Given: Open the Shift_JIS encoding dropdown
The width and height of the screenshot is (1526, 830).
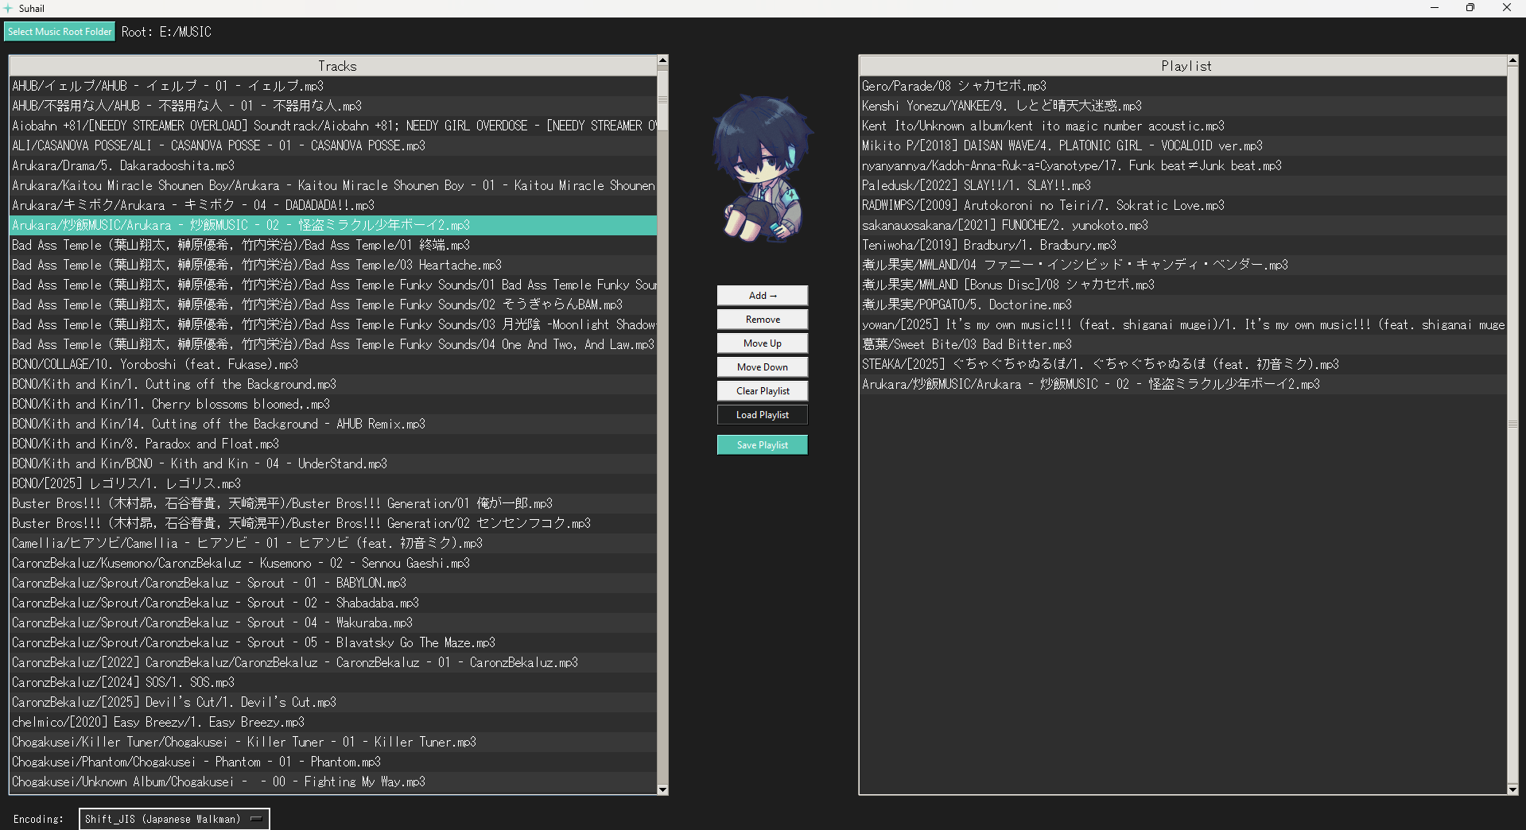Looking at the screenshot, I should click(174, 819).
